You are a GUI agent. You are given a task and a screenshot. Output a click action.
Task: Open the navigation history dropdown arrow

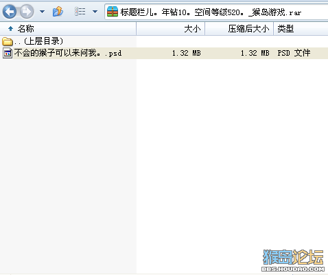42,12
